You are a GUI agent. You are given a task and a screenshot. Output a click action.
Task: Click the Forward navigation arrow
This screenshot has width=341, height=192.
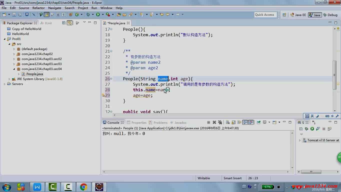pyautogui.click(x=178, y=15)
